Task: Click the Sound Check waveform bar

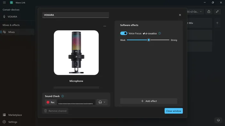Action: 76,102
